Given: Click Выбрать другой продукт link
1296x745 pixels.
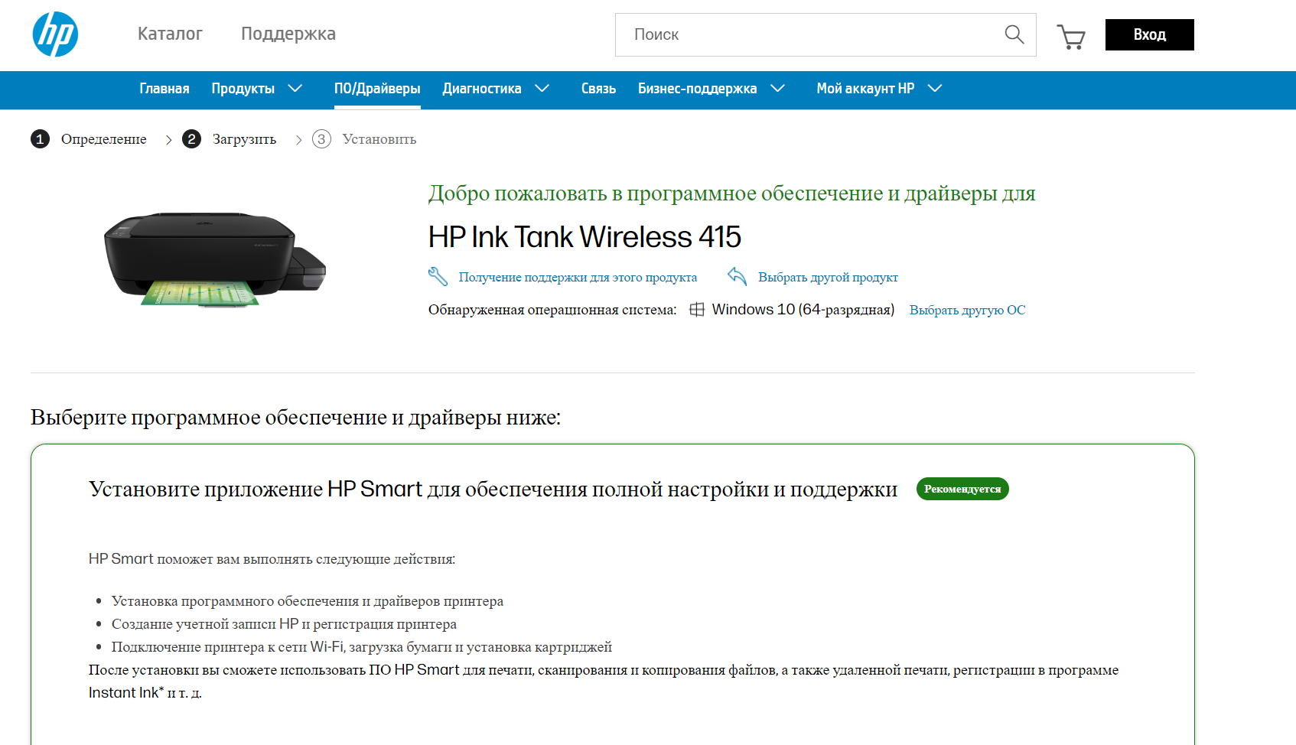Looking at the screenshot, I should (x=828, y=278).
